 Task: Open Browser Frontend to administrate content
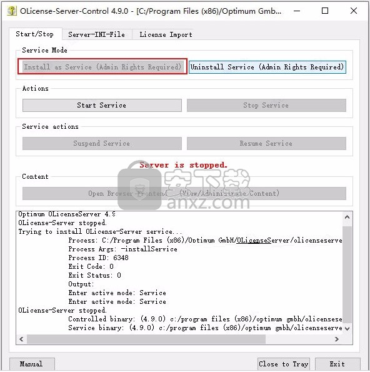(x=184, y=194)
